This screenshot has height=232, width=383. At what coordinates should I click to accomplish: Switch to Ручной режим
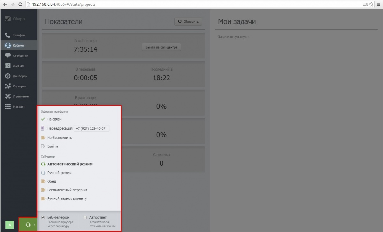point(59,173)
